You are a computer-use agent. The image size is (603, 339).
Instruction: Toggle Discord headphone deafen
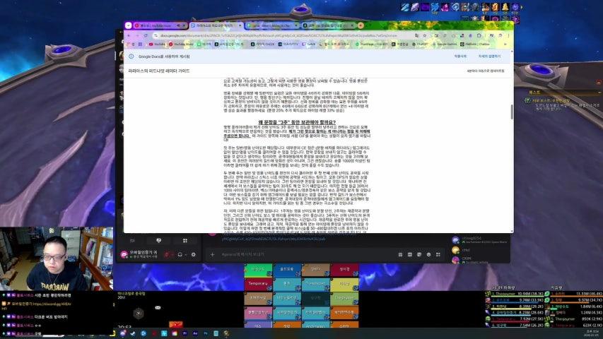(x=180, y=254)
